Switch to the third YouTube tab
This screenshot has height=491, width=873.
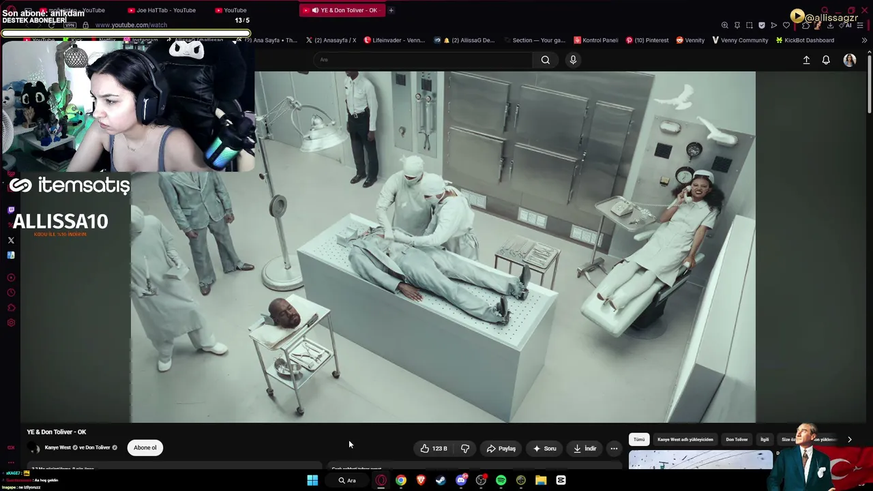pos(231,10)
